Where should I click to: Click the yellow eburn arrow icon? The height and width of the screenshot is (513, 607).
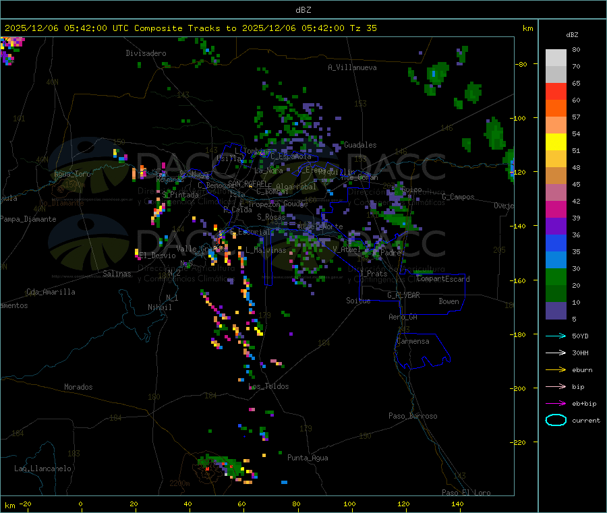pos(556,370)
